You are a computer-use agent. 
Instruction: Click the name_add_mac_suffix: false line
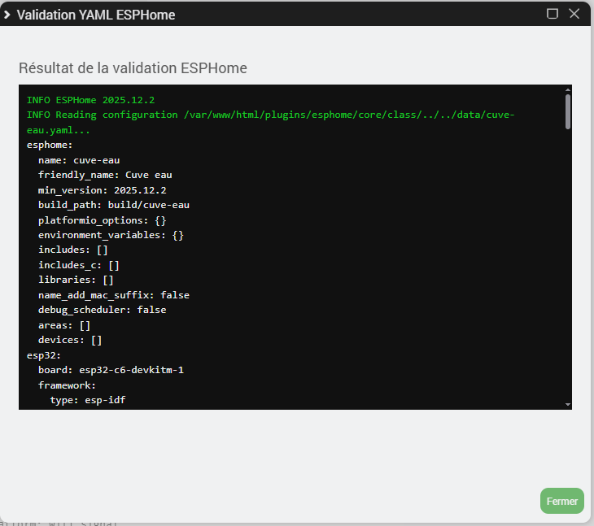click(113, 295)
